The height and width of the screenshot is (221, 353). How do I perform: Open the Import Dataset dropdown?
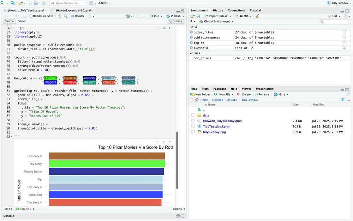coord(217,16)
